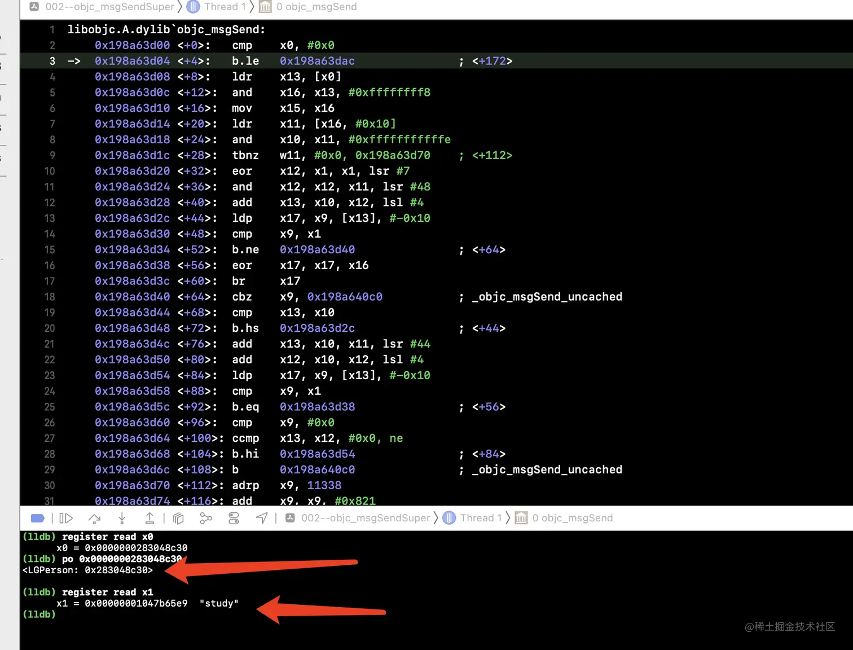
Task: Click operand #0xfffffff8 on line 5
Action: (x=389, y=93)
